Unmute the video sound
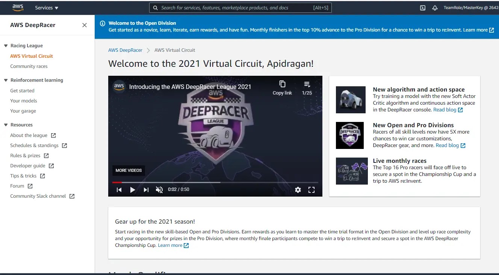 point(159,190)
